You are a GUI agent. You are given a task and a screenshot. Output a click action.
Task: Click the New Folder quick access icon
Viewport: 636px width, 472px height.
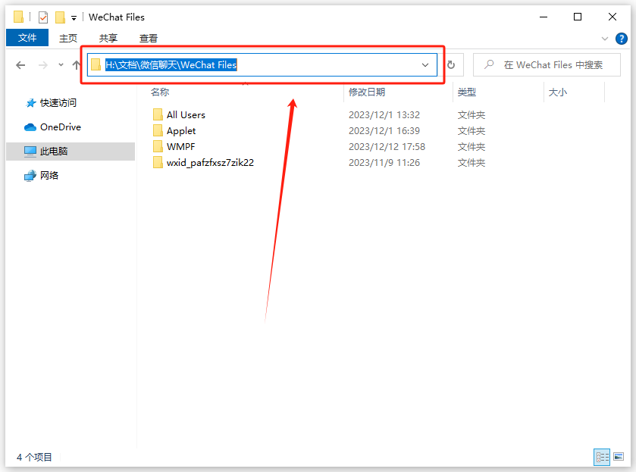(x=60, y=17)
